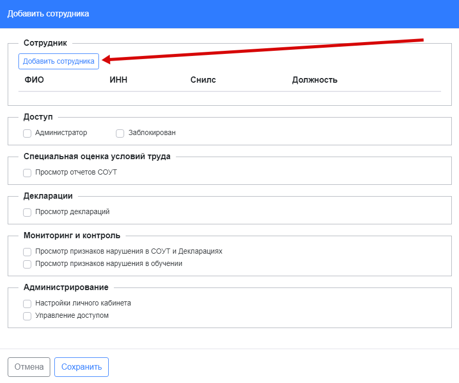This screenshot has width=459, height=383.
Task: Check Просмотр признаков нарушения в обучении
Action: pos(27,263)
